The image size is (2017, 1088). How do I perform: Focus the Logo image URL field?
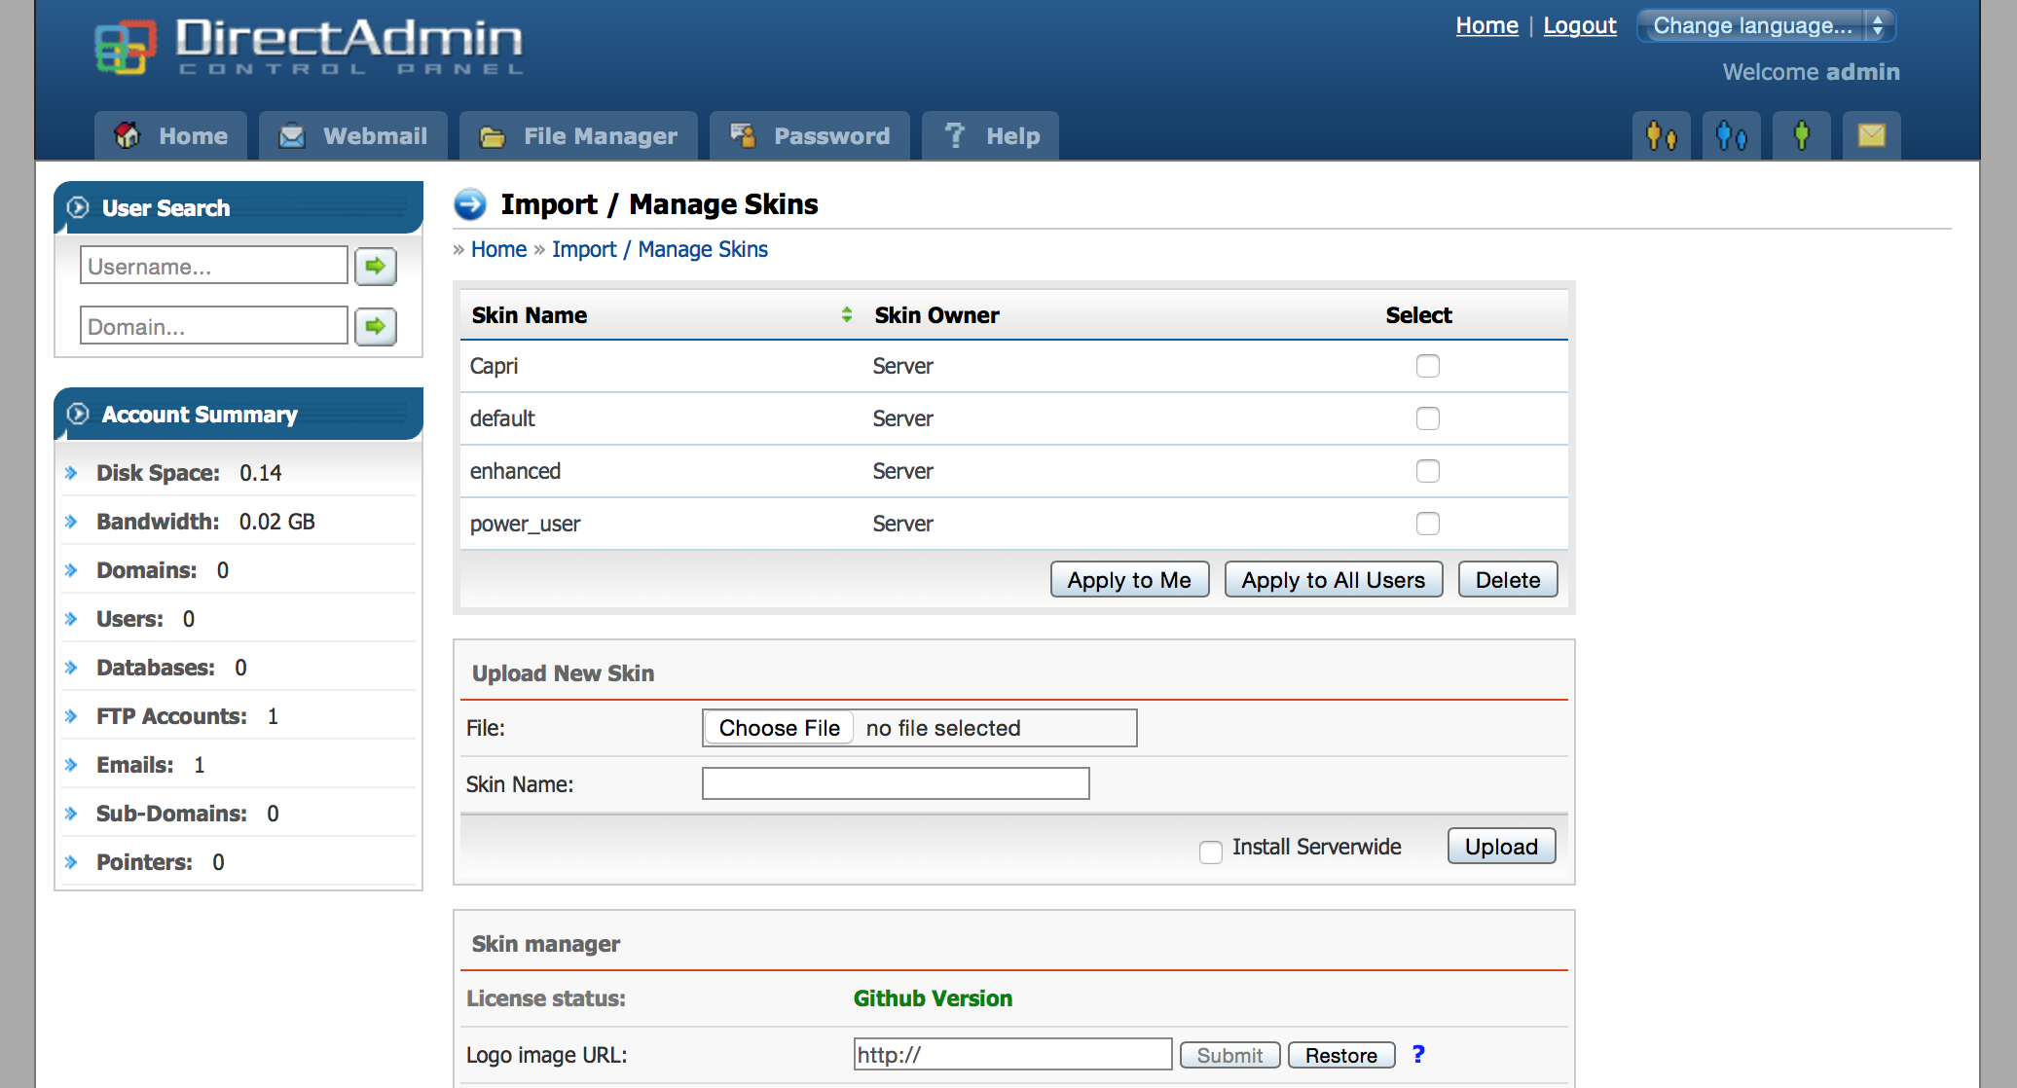(1012, 1054)
